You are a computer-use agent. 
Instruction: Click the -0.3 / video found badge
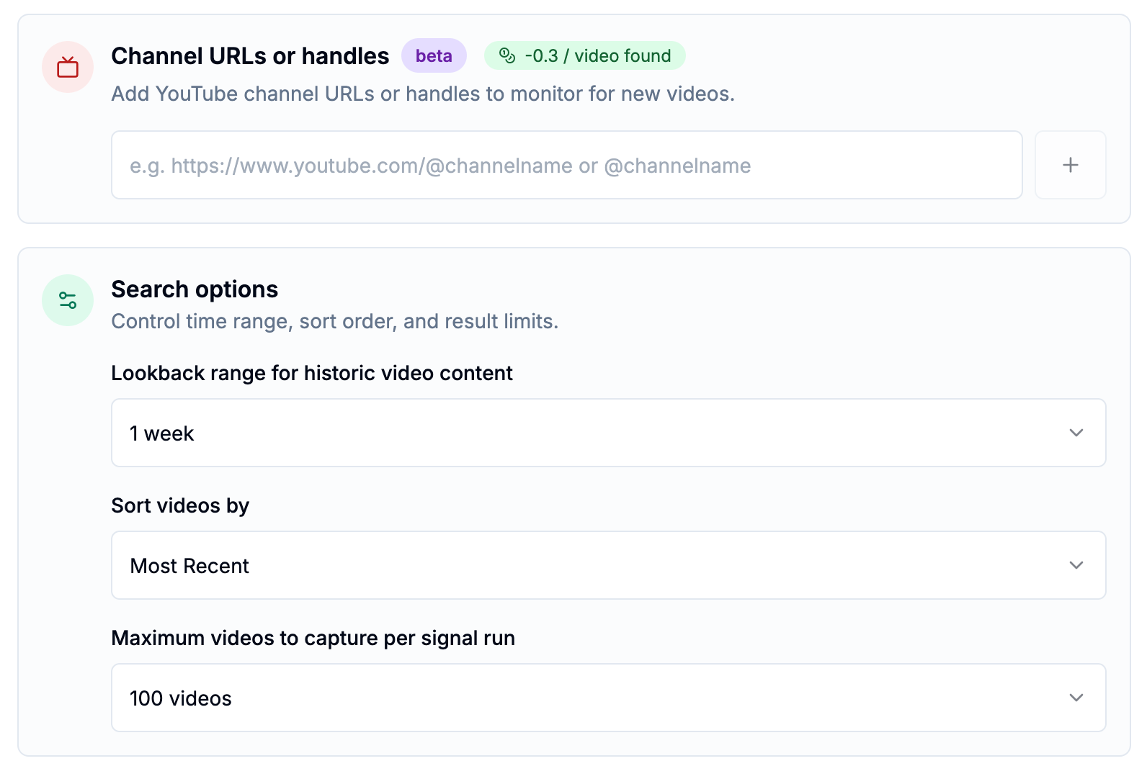(x=584, y=55)
